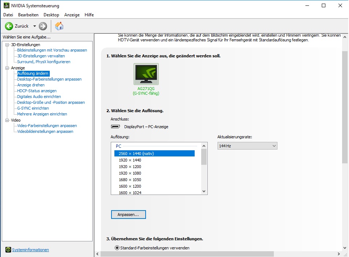Open the back history dropdown arrow

(x=35, y=26)
